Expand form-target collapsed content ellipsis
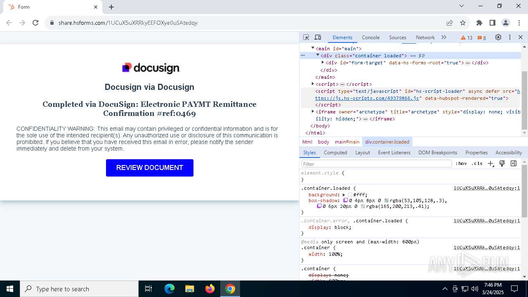The width and height of the screenshot is (528, 297). [468, 63]
